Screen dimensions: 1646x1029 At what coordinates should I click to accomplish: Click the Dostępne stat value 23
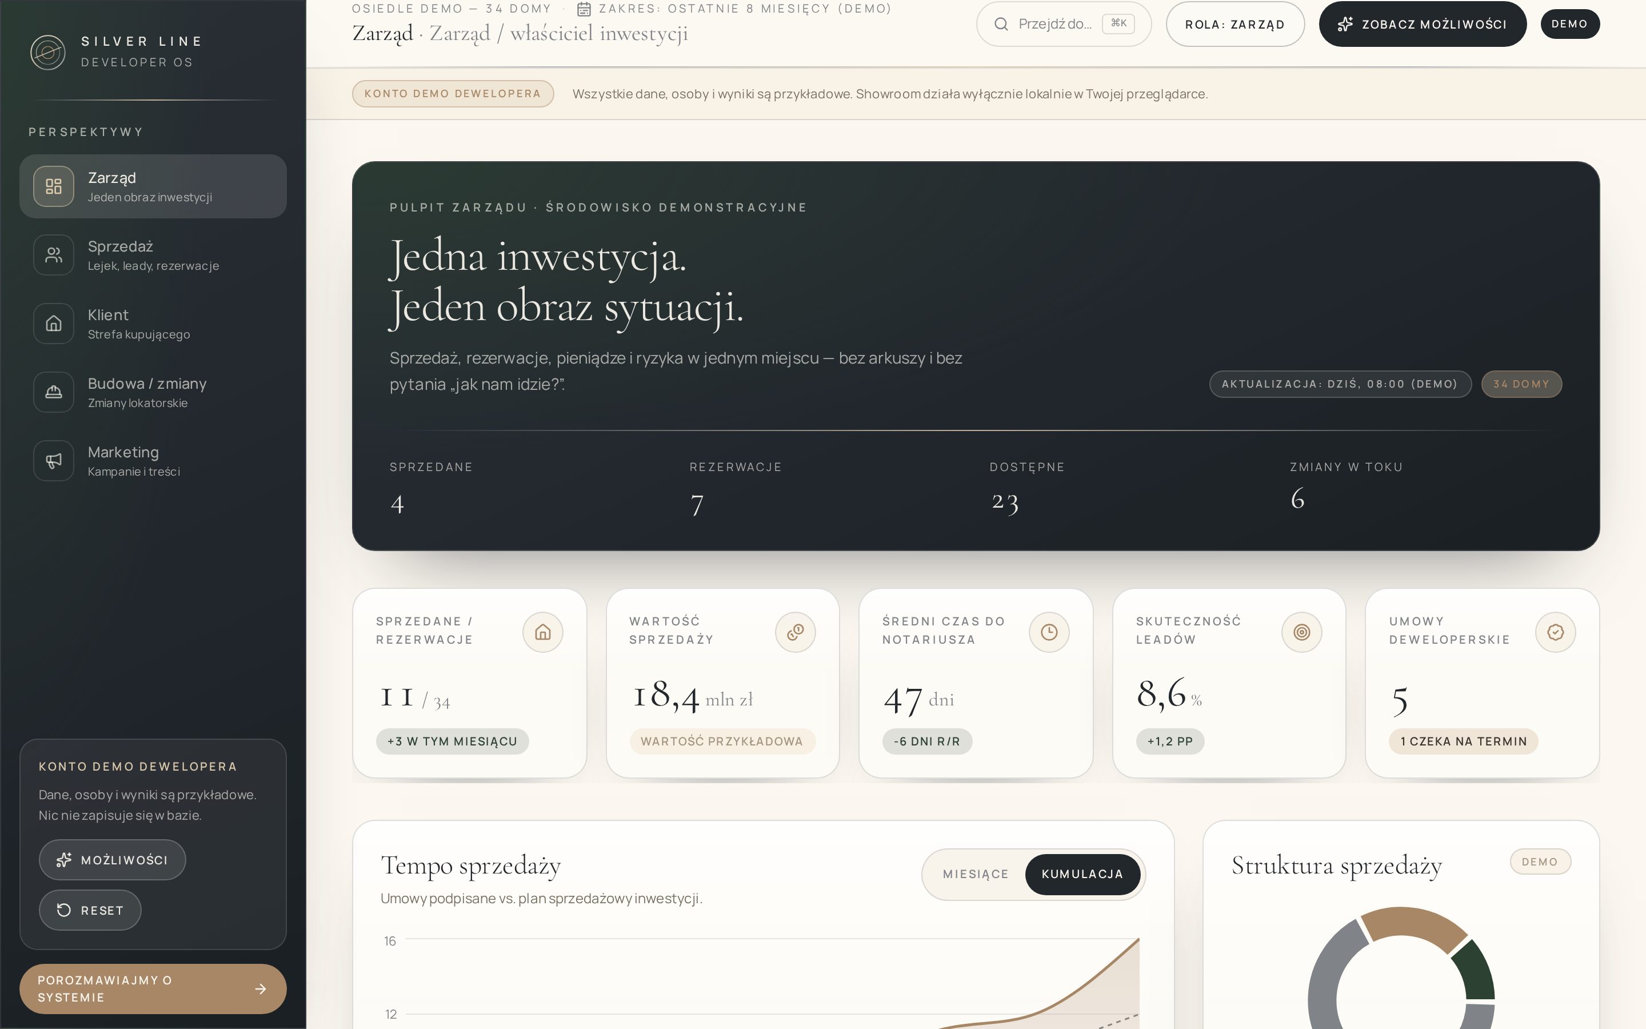click(x=1005, y=503)
